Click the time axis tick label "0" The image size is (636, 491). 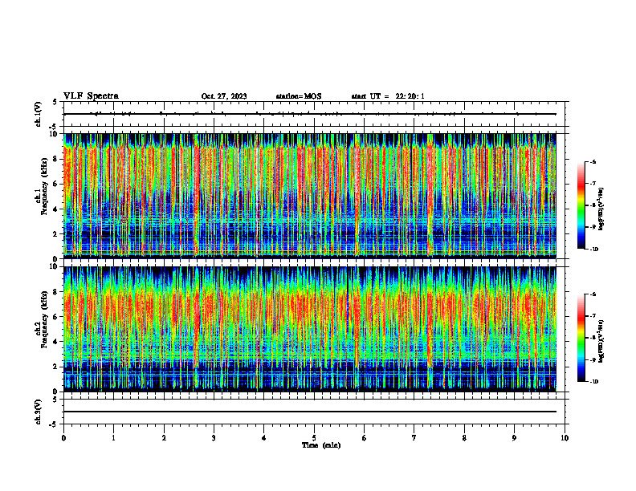tap(63, 438)
